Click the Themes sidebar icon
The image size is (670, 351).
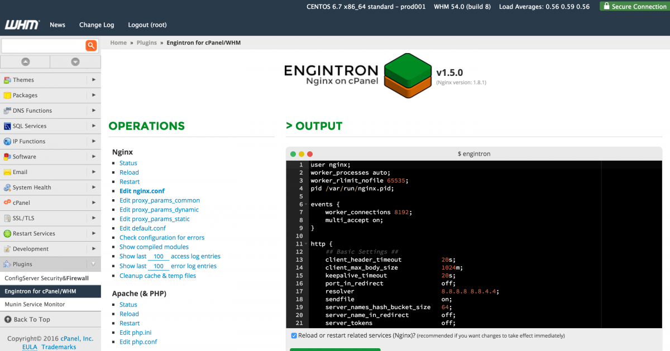(x=7, y=80)
